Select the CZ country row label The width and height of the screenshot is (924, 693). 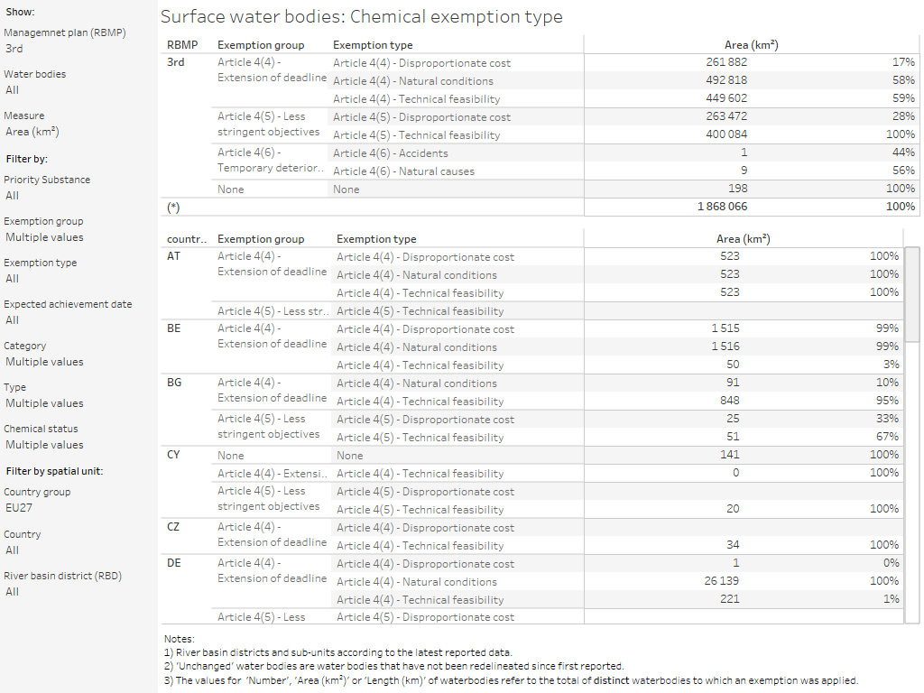tap(172, 527)
